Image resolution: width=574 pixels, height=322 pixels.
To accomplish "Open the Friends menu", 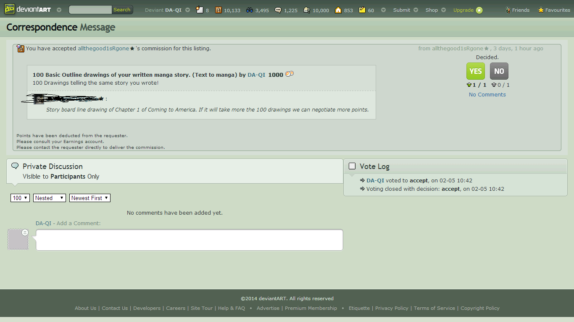I will click(x=517, y=10).
